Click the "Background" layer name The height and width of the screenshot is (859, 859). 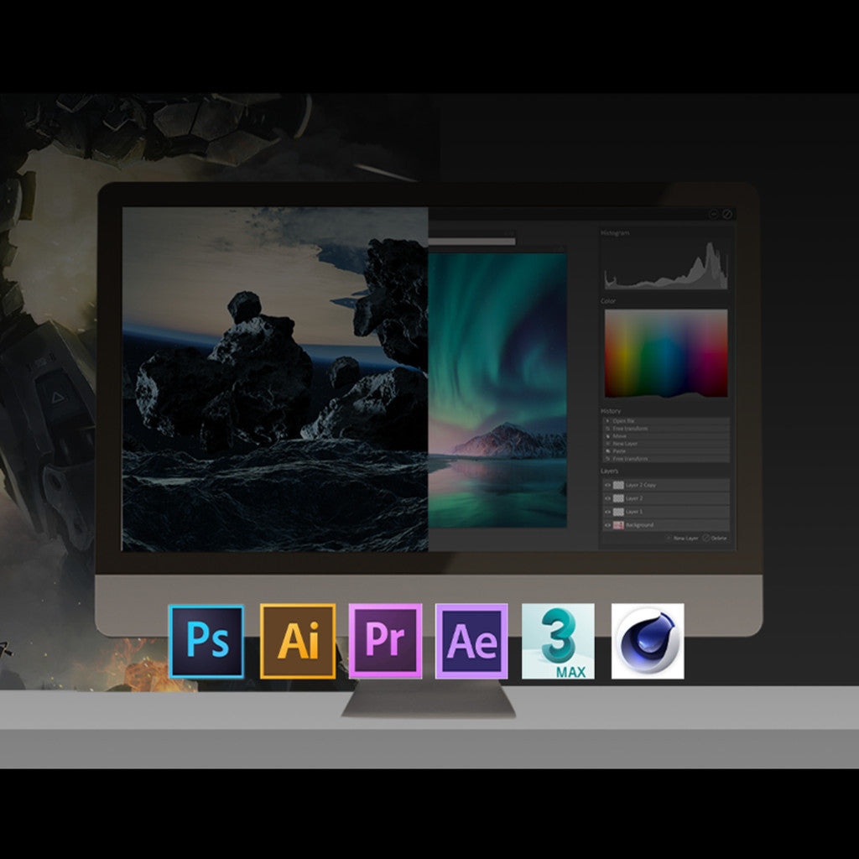639,525
